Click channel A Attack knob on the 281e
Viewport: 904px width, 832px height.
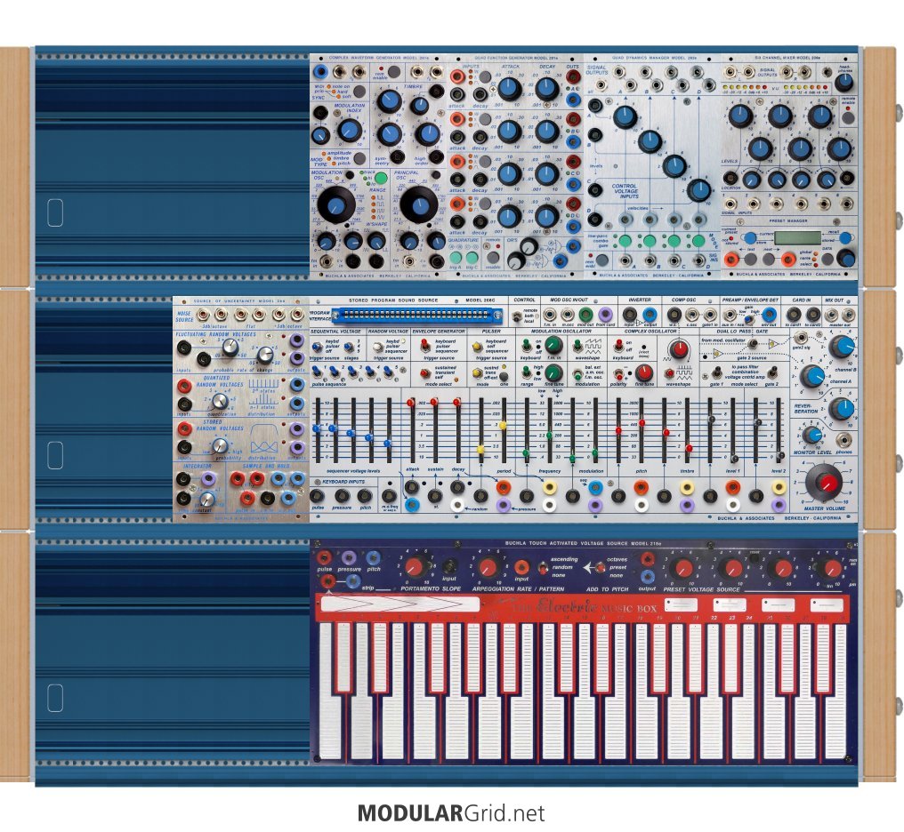(x=510, y=89)
